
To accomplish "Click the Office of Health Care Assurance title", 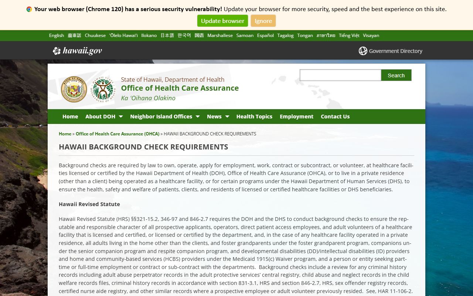I will [x=180, y=88].
